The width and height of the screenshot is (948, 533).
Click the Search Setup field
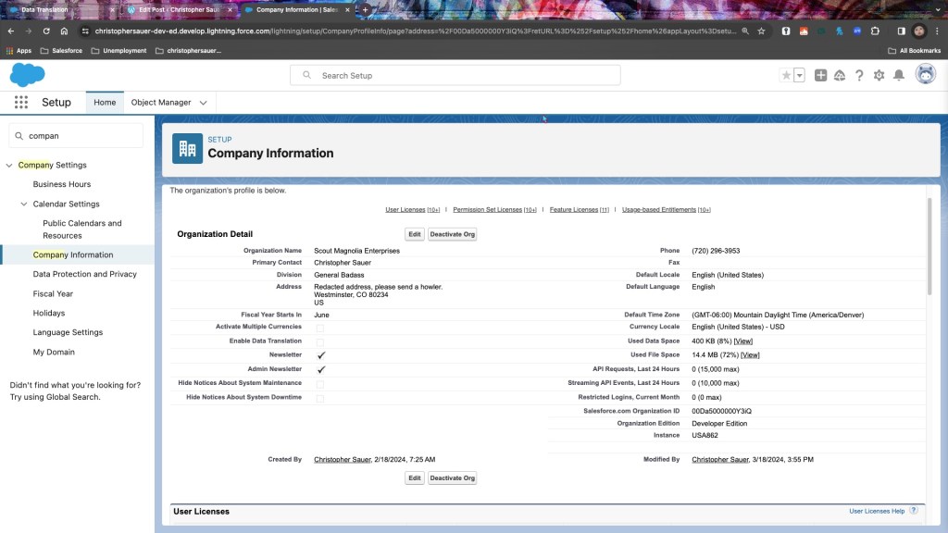tap(454, 76)
